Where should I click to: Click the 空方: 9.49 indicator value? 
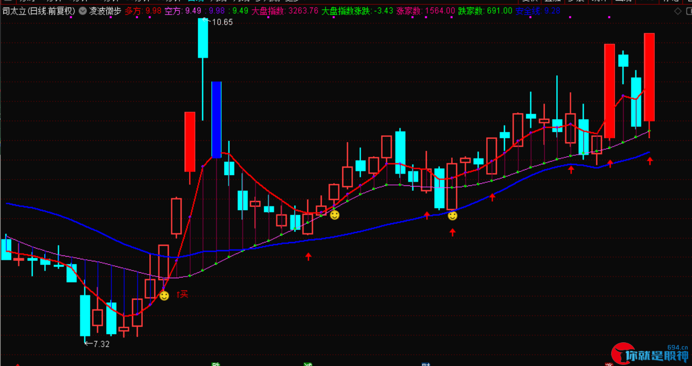[x=183, y=10]
